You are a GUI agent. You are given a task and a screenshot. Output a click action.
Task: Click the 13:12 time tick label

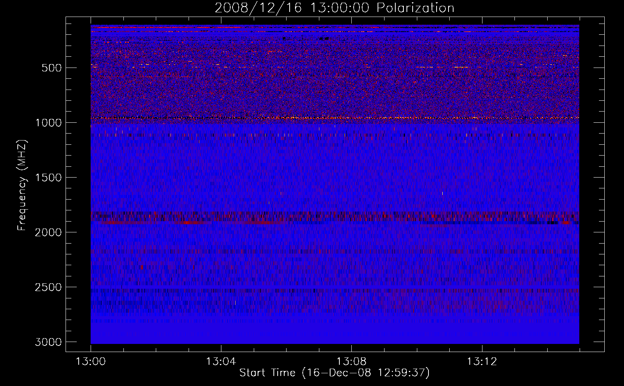pos(482,362)
